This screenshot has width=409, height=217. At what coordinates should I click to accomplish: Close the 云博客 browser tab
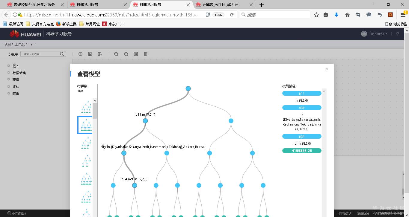point(251,5)
